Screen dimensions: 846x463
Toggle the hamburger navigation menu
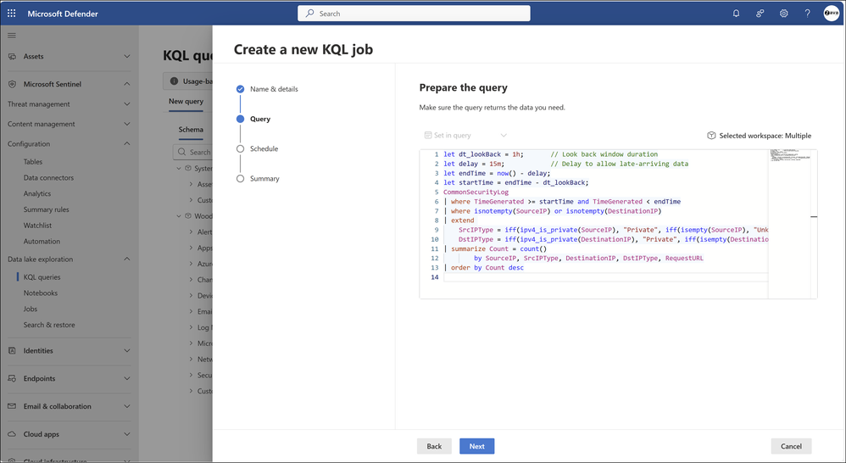point(12,36)
